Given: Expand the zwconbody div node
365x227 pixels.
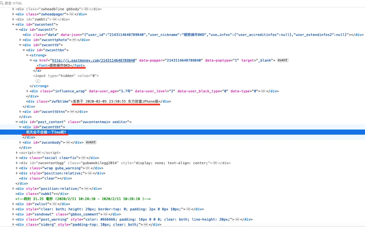Looking at the screenshot, I should (x=20, y=142).
